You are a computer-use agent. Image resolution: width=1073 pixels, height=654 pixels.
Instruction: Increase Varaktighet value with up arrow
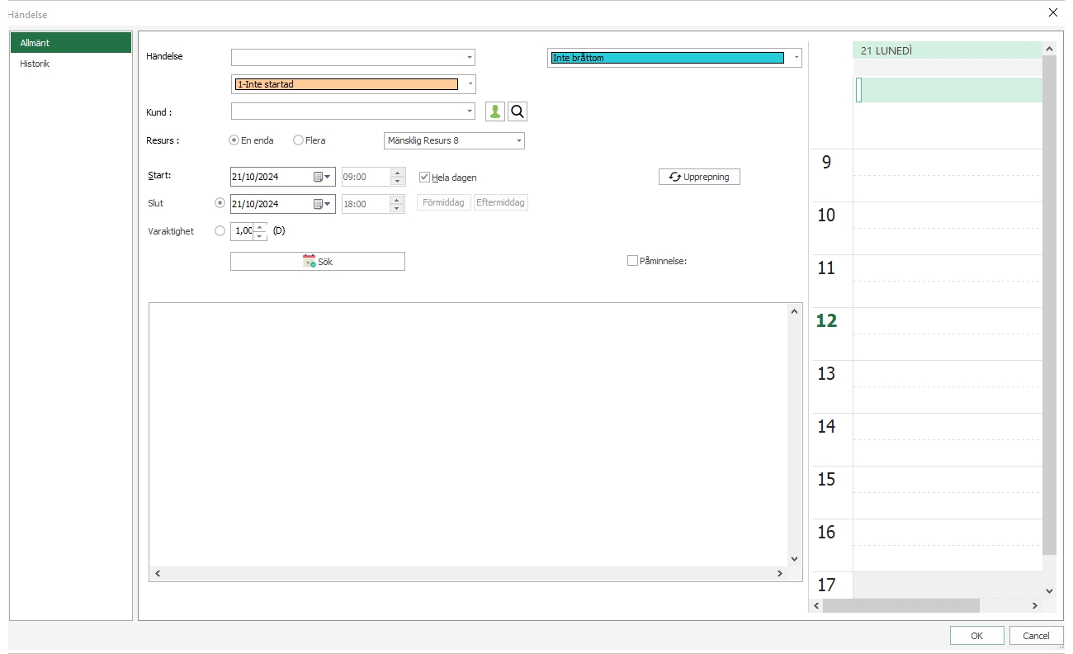pyautogui.click(x=260, y=227)
